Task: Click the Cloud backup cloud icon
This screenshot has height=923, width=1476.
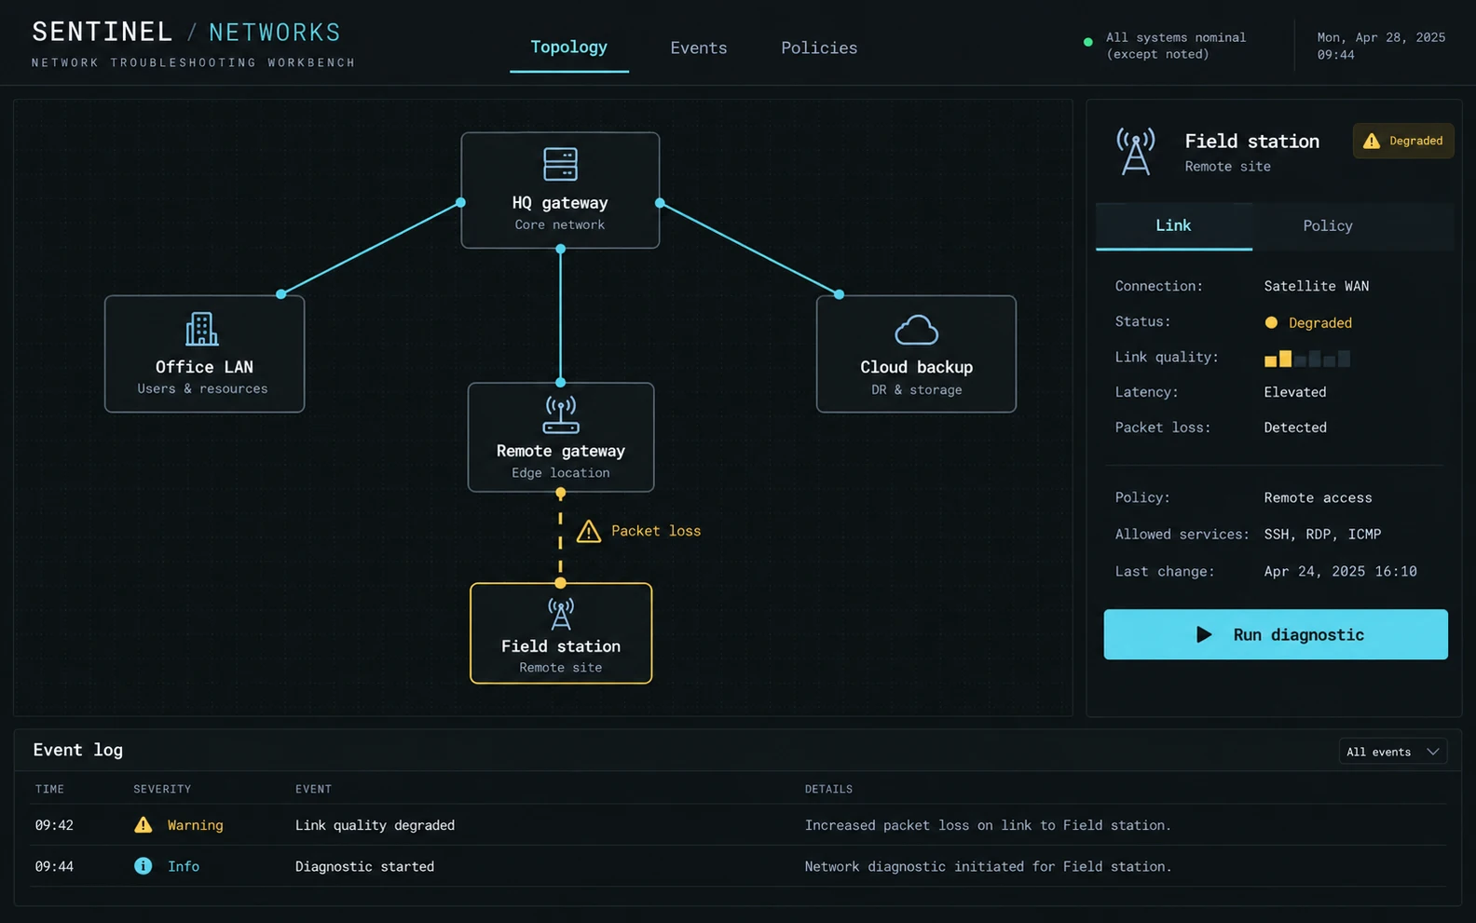Action: point(916,330)
